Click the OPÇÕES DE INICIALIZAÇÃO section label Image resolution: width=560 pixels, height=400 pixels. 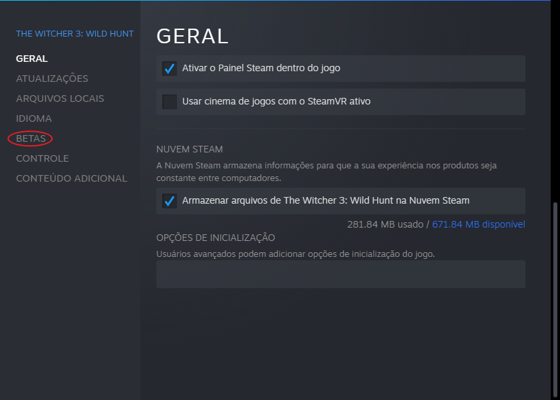tap(215, 238)
